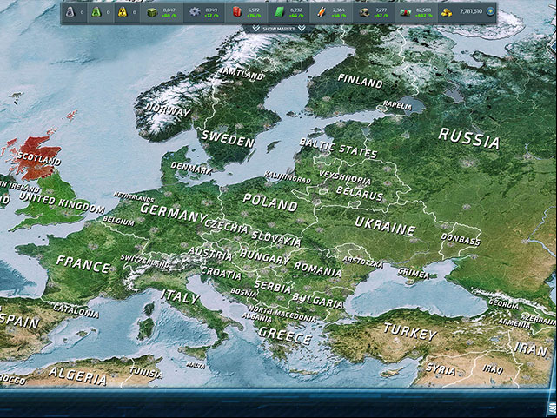Select the Slovakia label on the map
Screen dimensions: 557x418
click(x=276, y=238)
